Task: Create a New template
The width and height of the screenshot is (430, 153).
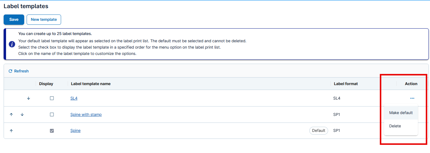Action: [44, 20]
